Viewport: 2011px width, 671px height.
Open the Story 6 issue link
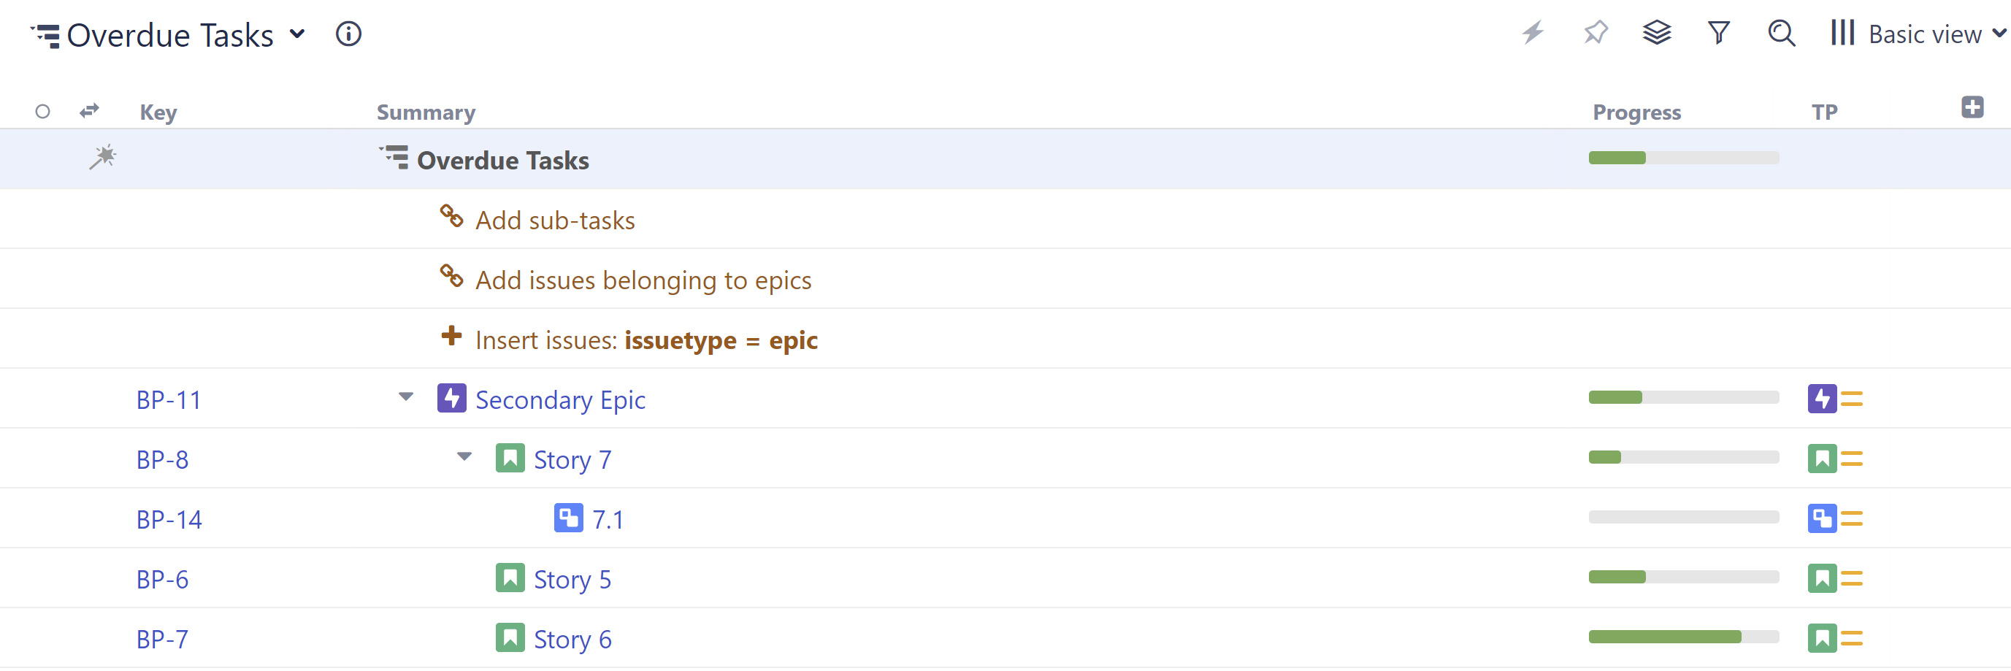572,640
